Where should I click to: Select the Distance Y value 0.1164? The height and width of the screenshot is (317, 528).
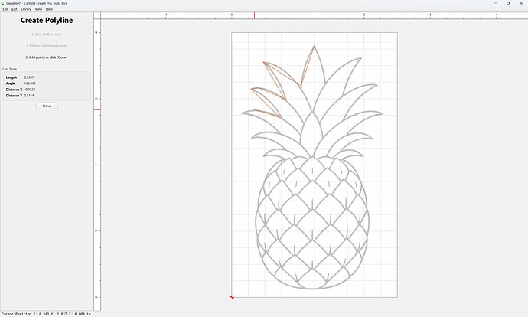click(29, 96)
